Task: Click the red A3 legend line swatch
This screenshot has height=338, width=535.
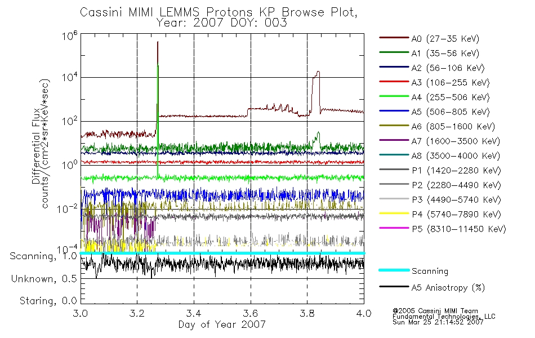Action: coord(394,82)
